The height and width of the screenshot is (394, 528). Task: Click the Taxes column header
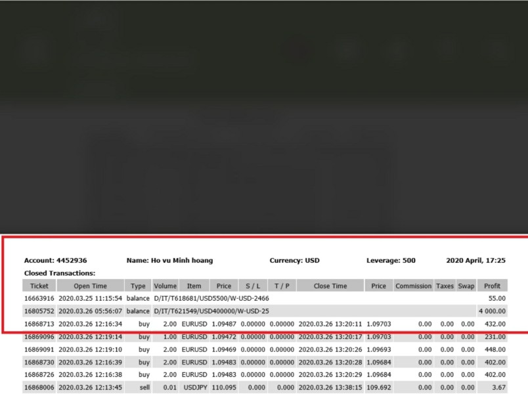click(x=445, y=286)
